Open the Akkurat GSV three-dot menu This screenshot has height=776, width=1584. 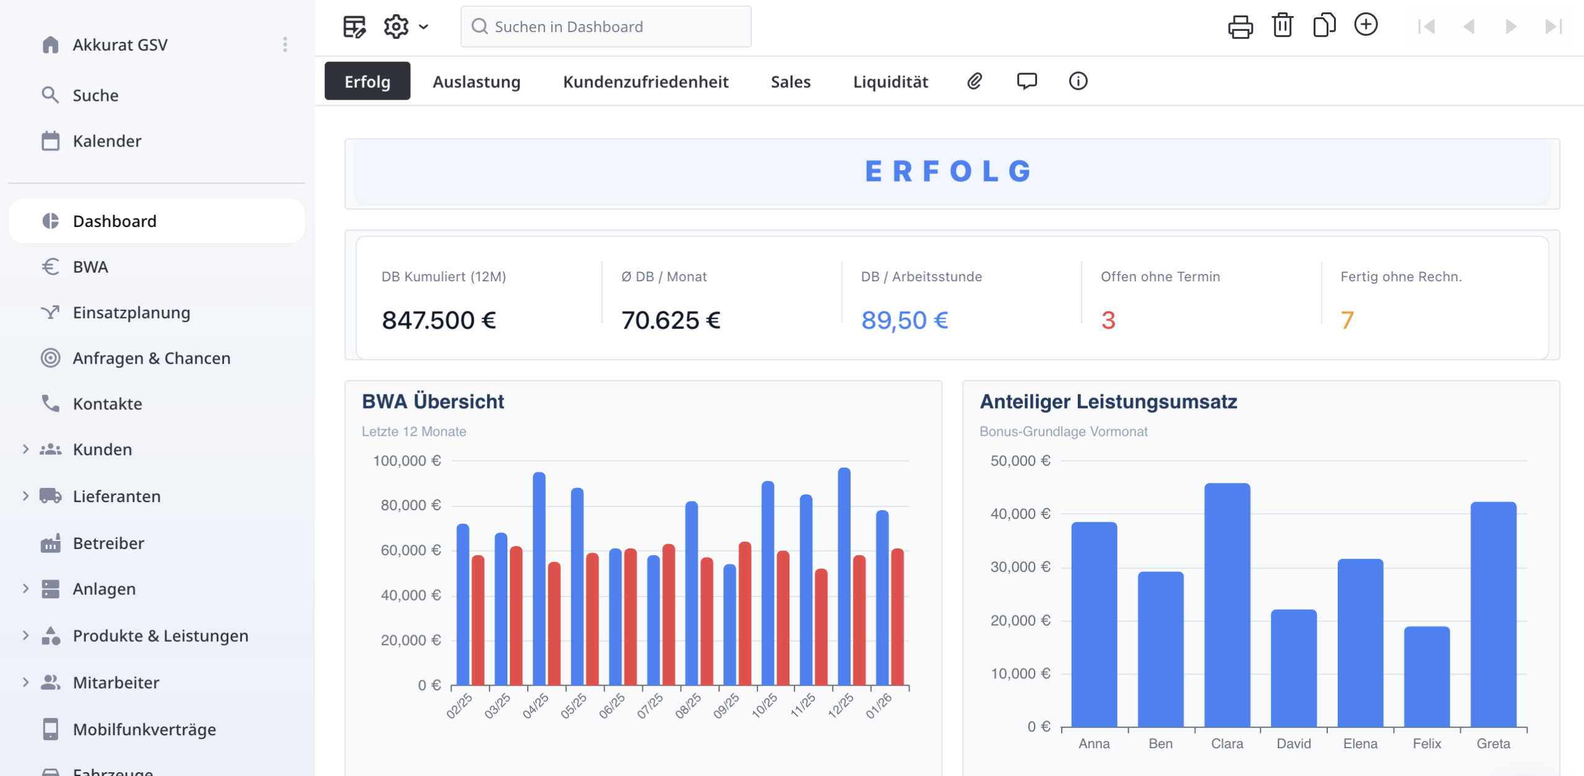point(285,45)
